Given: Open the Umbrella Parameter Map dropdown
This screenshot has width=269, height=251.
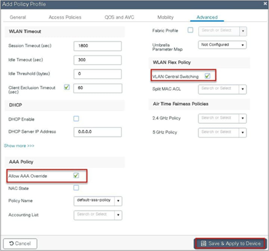Looking at the screenshot, I should (222, 45).
